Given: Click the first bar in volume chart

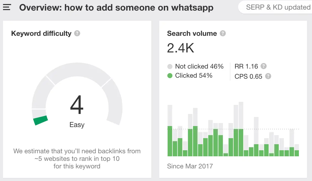Looking at the screenshot, I should coord(170,131).
